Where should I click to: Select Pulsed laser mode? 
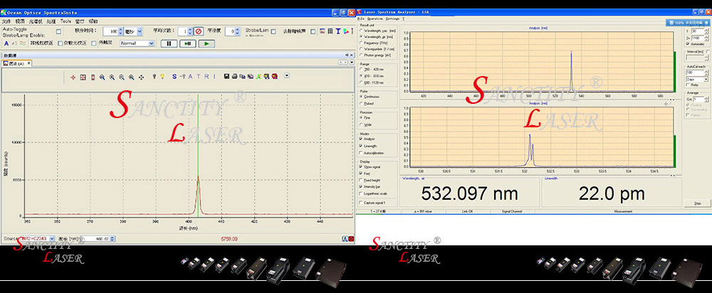pos(367,103)
